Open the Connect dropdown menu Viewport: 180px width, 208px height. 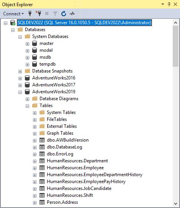(13, 14)
